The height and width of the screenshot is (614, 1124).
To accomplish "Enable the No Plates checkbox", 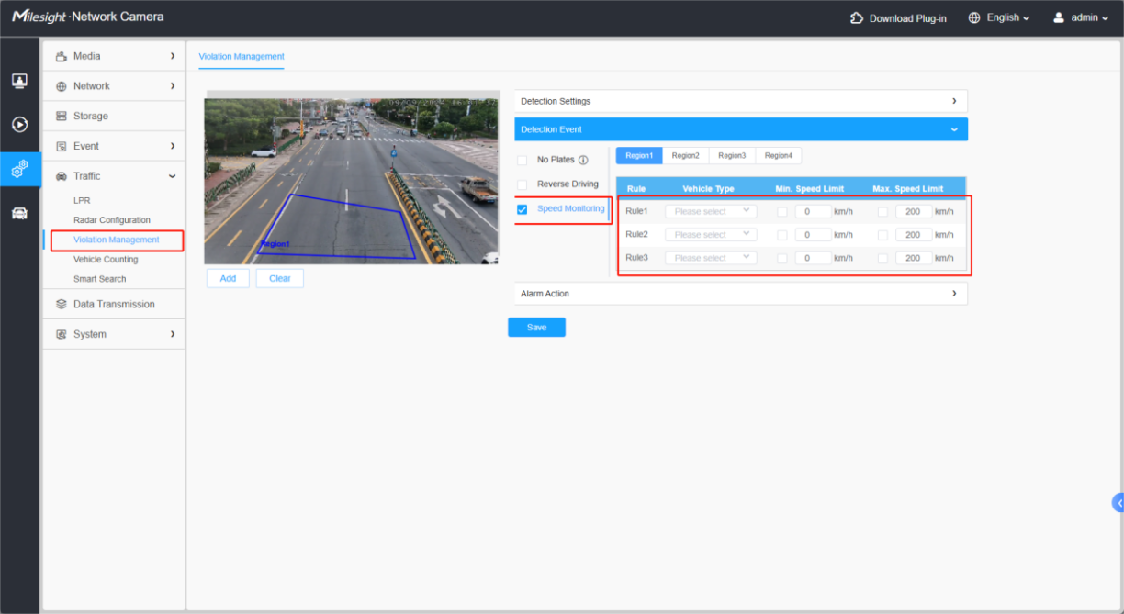I will point(522,161).
